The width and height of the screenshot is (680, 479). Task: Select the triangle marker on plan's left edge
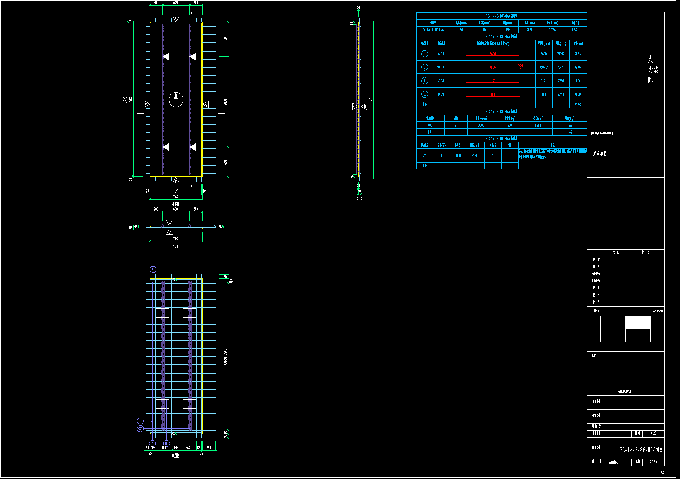click(x=147, y=104)
